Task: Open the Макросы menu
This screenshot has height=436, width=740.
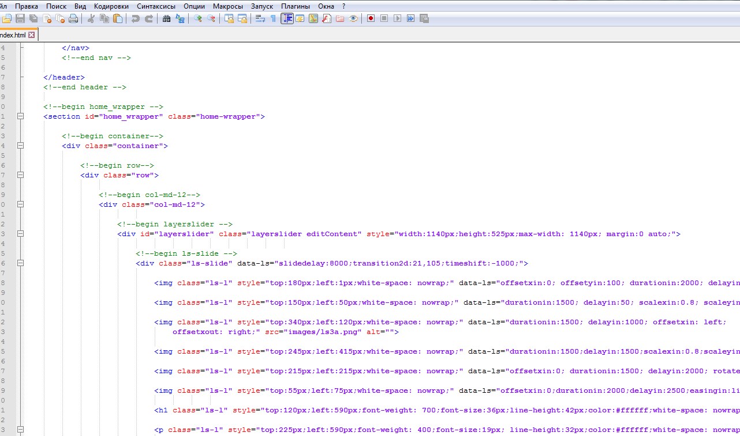Action: pyautogui.click(x=227, y=6)
